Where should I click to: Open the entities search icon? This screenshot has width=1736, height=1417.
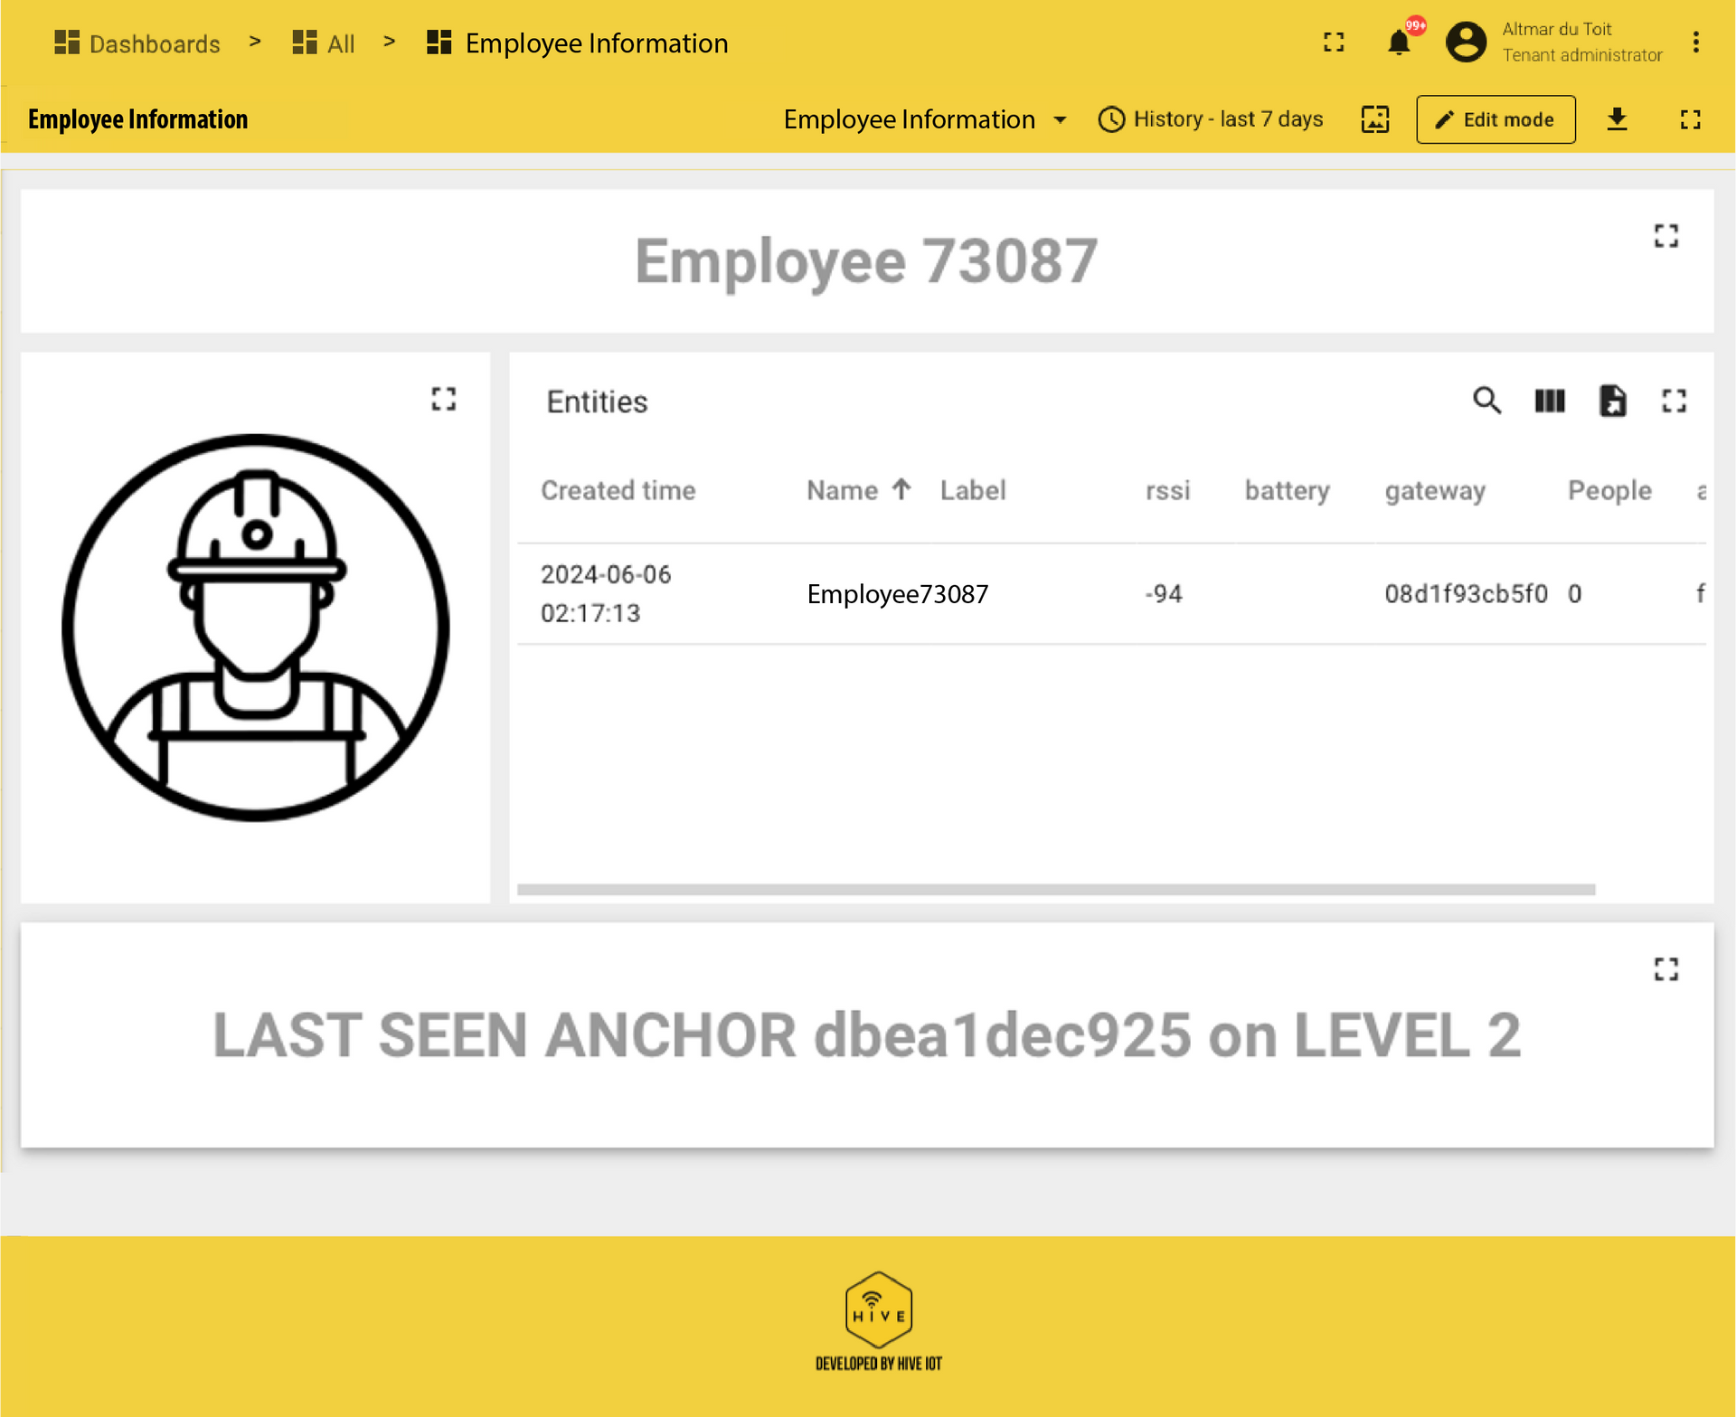coord(1488,401)
